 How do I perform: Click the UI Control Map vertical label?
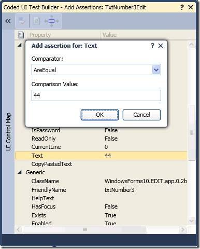coord(8,132)
